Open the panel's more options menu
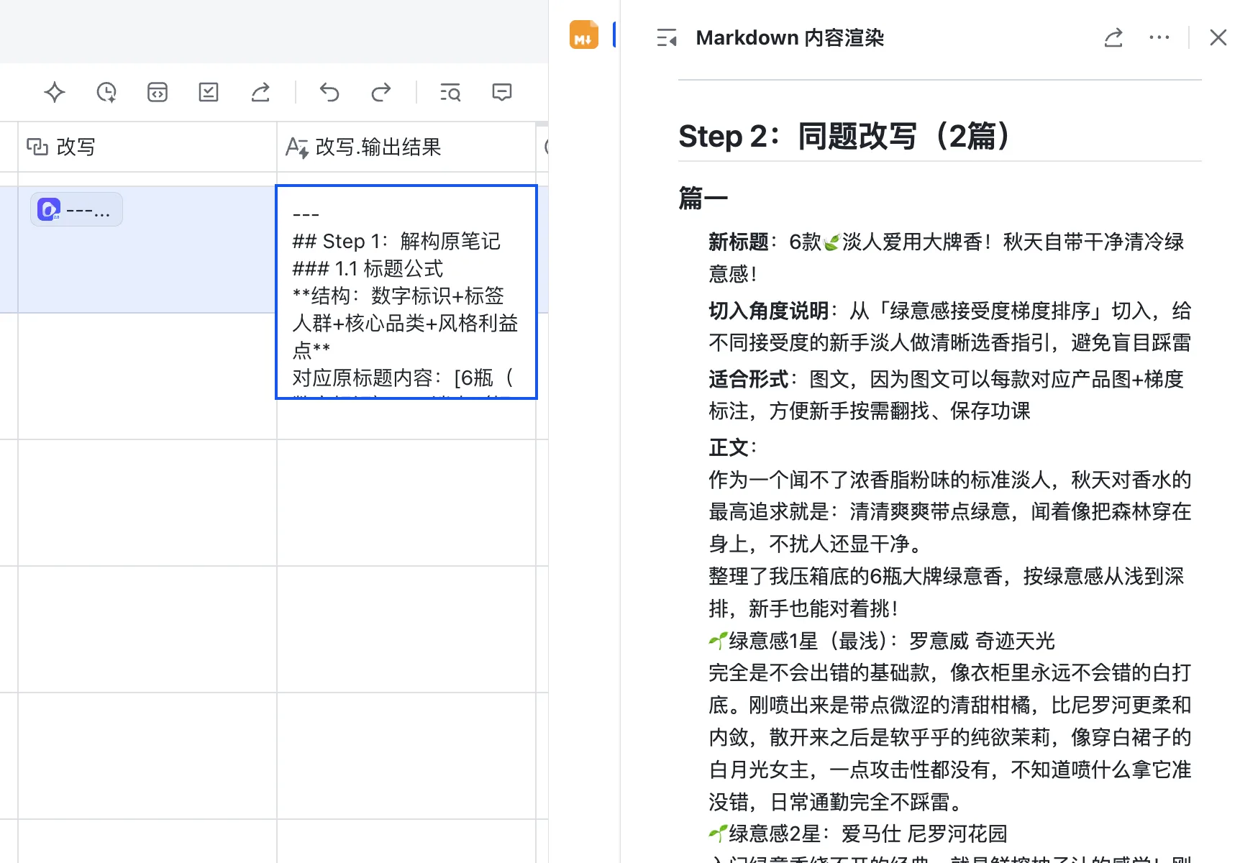 click(x=1159, y=37)
